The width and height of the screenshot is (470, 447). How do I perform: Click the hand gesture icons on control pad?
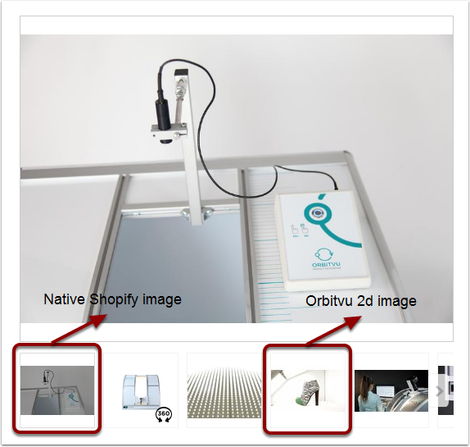300,230
